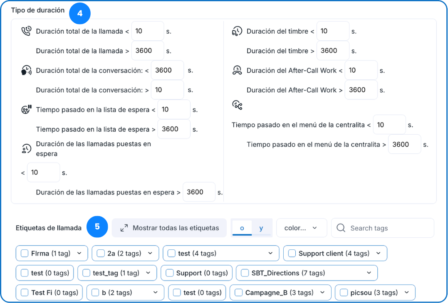Tick the Support client checkbox
This screenshot has height=303, width=448.
[x=292, y=253]
